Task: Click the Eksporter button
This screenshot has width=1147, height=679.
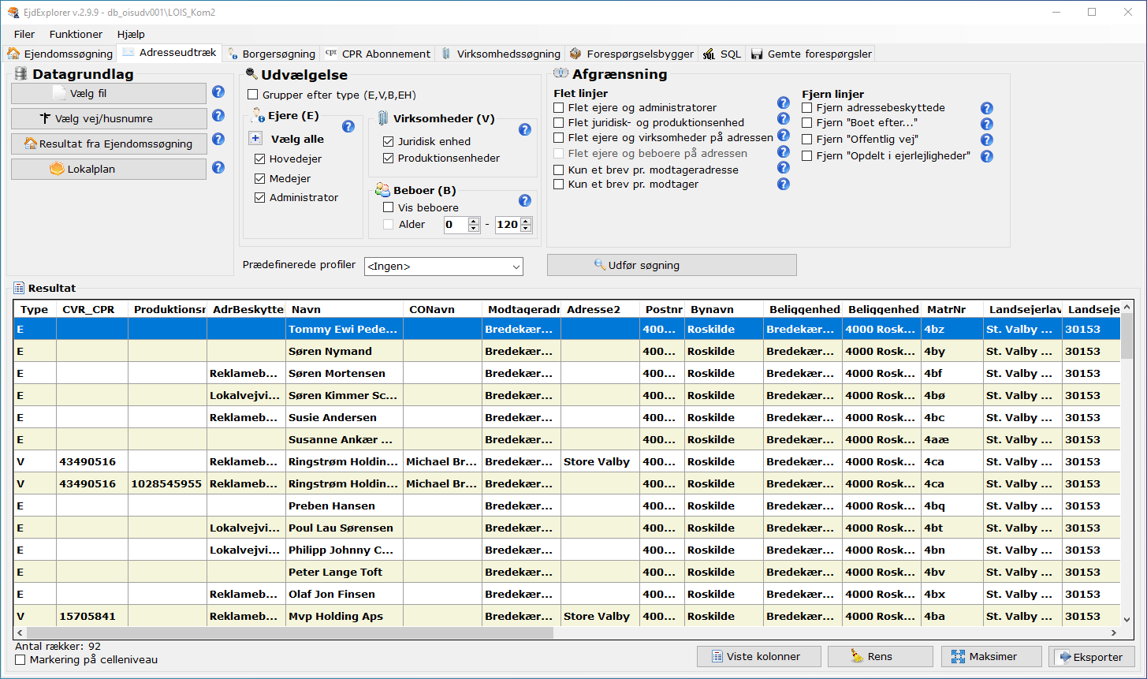Action: pos(1090,656)
